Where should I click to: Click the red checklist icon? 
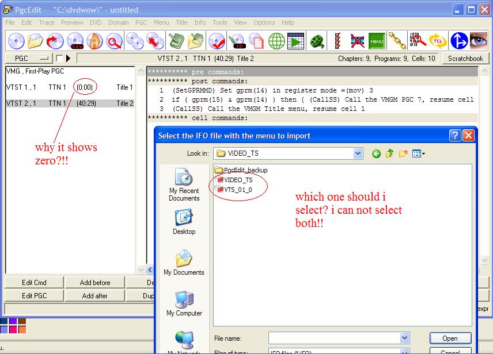[337, 41]
